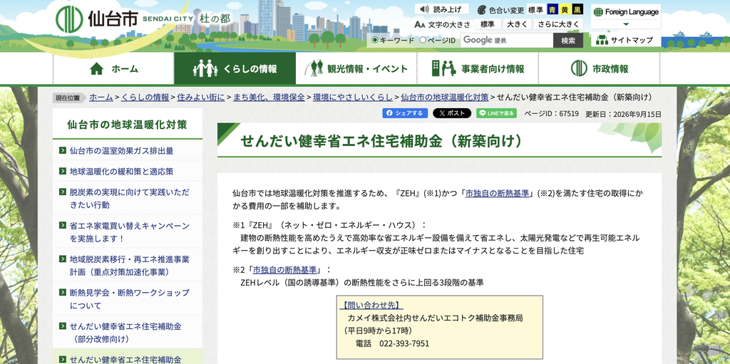
Task: Click the 検索 search button
Action: (568, 41)
